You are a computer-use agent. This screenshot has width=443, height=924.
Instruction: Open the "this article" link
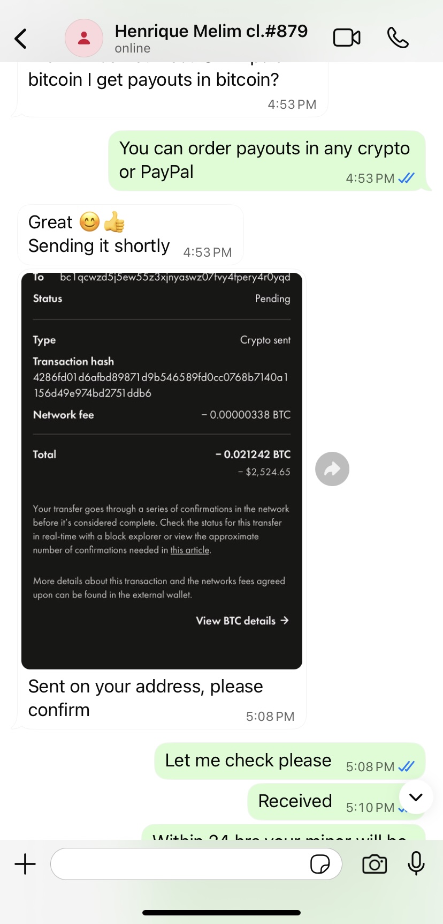click(190, 550)
